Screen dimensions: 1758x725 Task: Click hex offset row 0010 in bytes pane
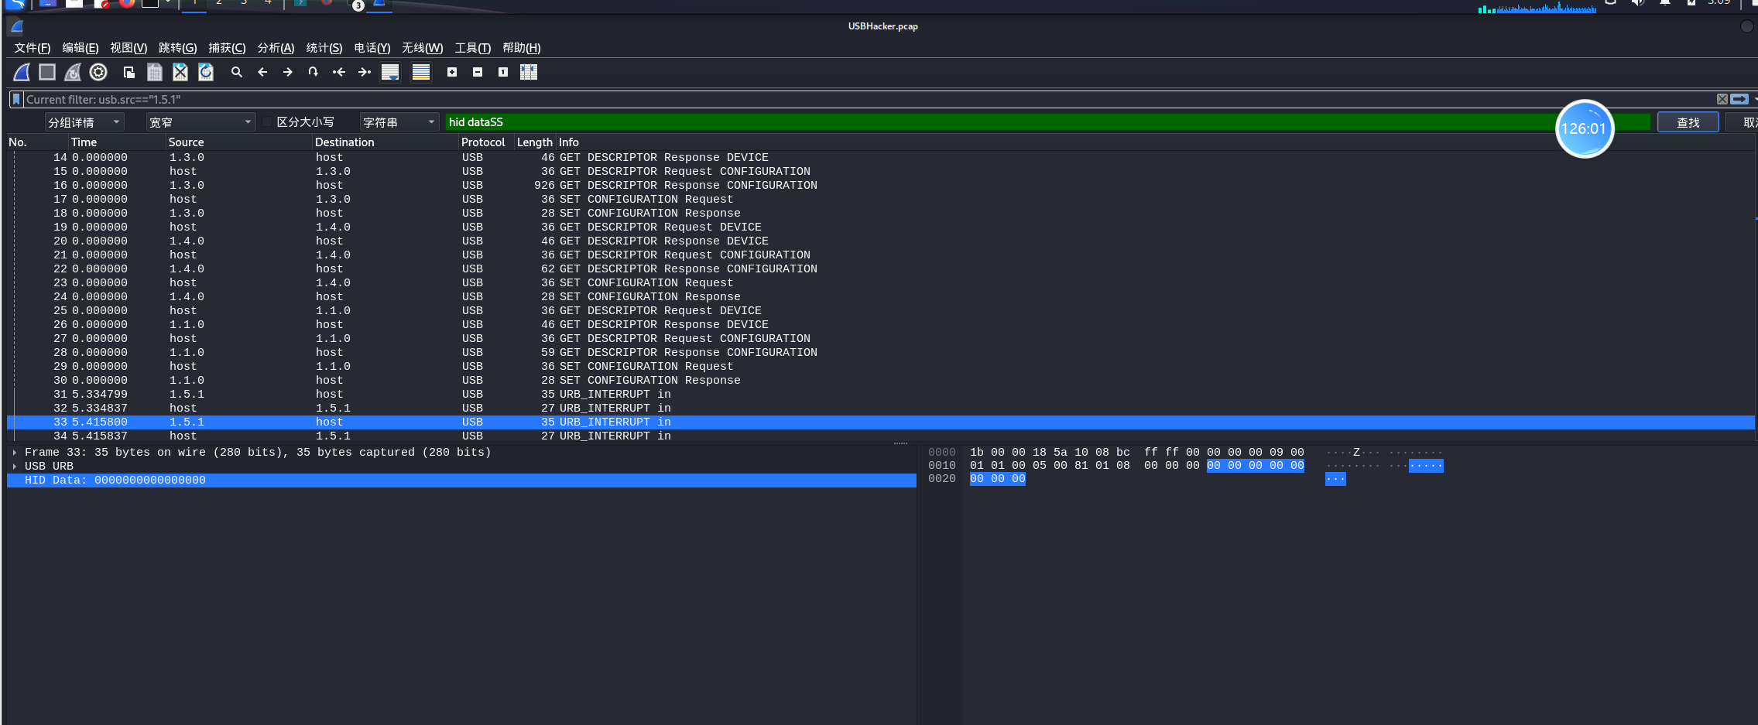(x=942, y=465)
